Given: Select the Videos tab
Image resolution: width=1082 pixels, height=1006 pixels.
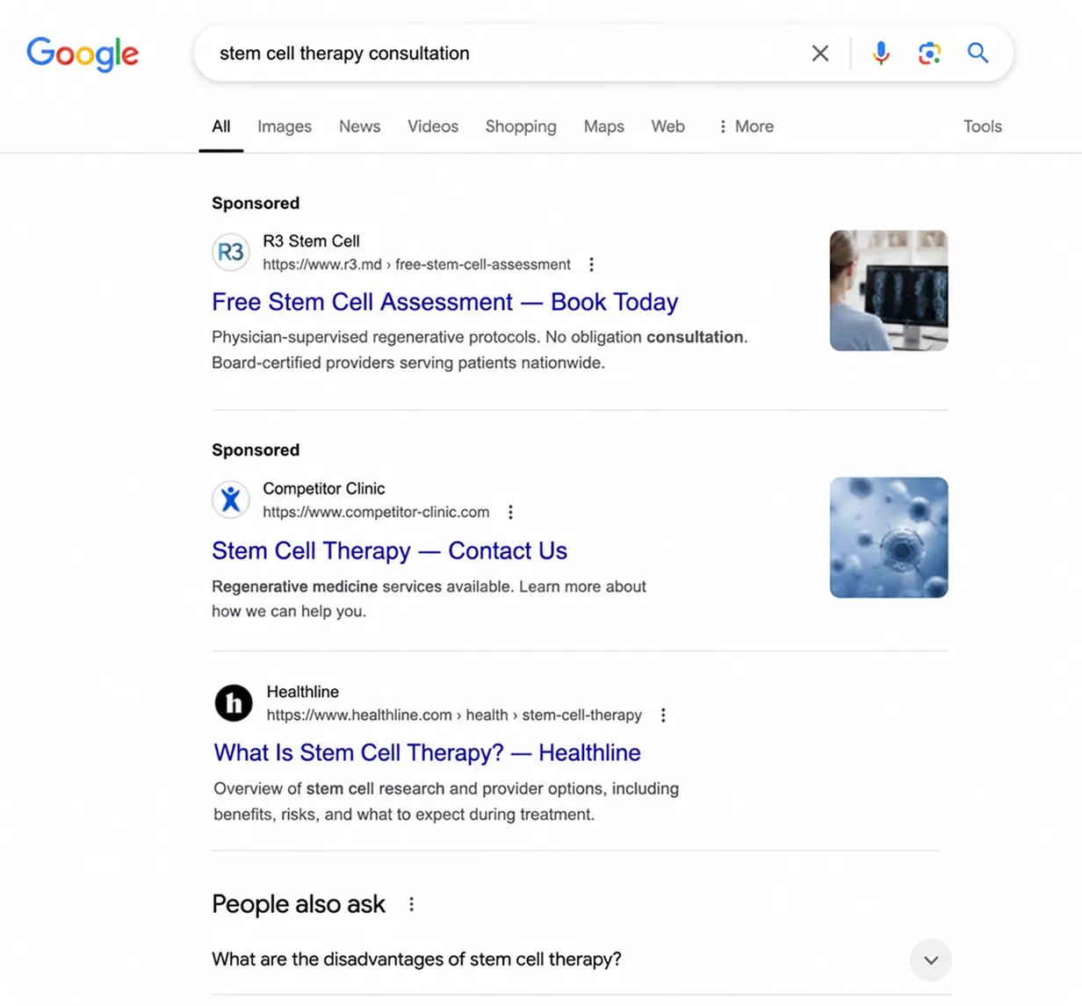Looking at the screenshot, I should pyautogui.click(x=433, y=126).
